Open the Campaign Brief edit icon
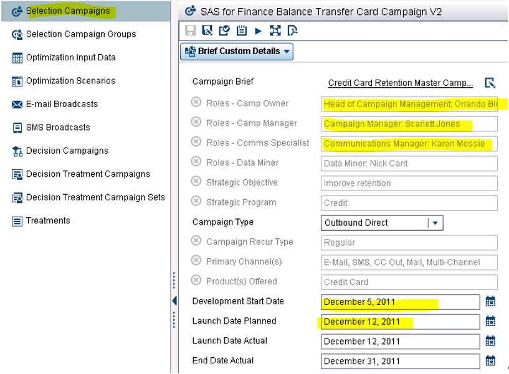This screenshot has width=509, height=374. coord(490,83)
